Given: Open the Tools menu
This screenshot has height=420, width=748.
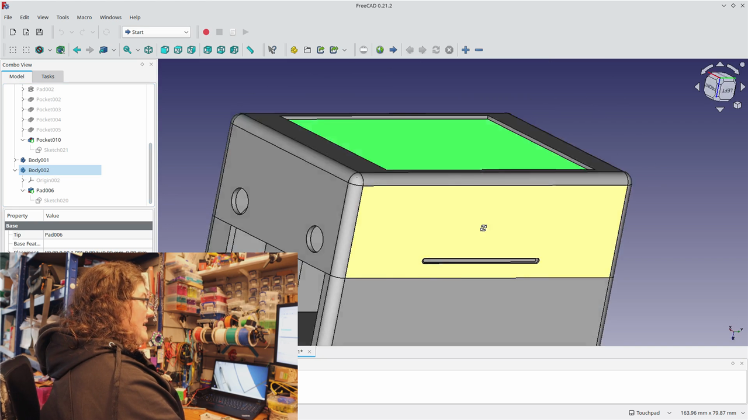Looking at the screenshot, I should 63,17.
